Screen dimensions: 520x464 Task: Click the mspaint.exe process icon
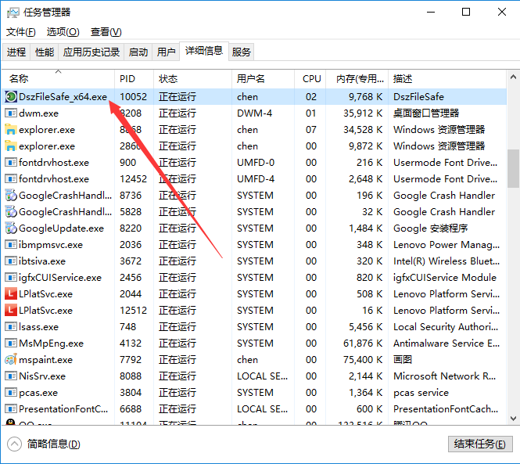[11, 360]
